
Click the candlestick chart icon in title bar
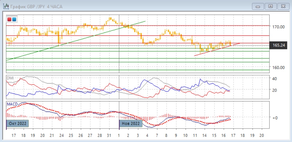click(x=6, y=6)
